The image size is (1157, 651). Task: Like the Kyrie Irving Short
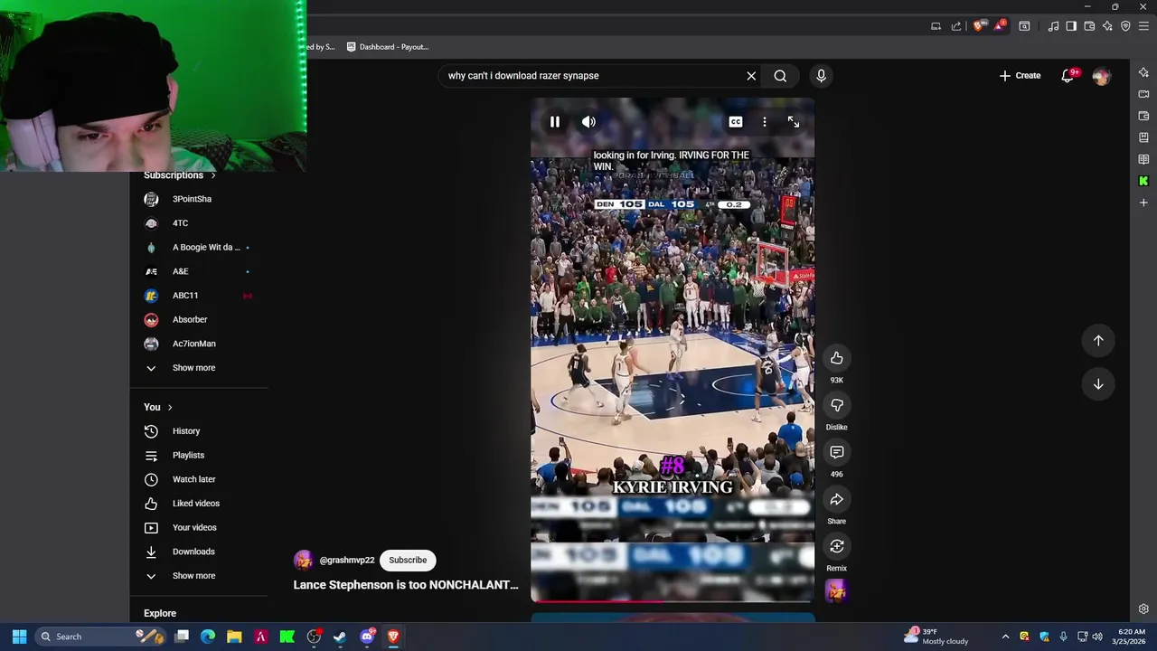[x=837, y=358]
